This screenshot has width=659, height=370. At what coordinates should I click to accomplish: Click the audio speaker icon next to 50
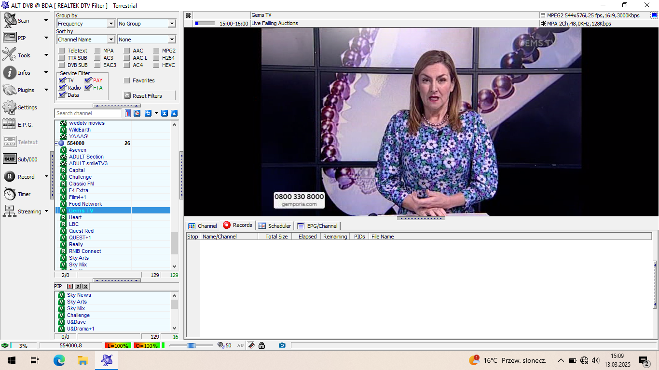pyautogui.click(x=221, y=345)
